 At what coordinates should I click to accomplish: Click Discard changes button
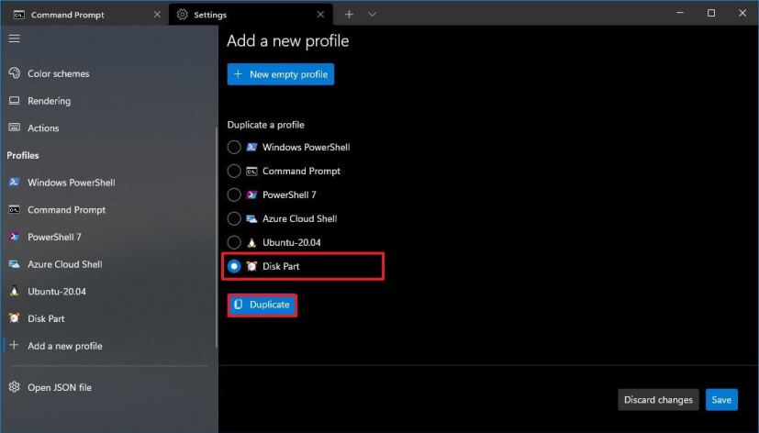(x=658, y=400)
